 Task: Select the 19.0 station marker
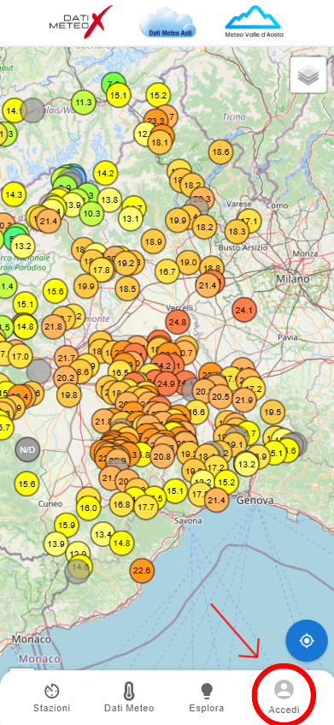(188, 262)
